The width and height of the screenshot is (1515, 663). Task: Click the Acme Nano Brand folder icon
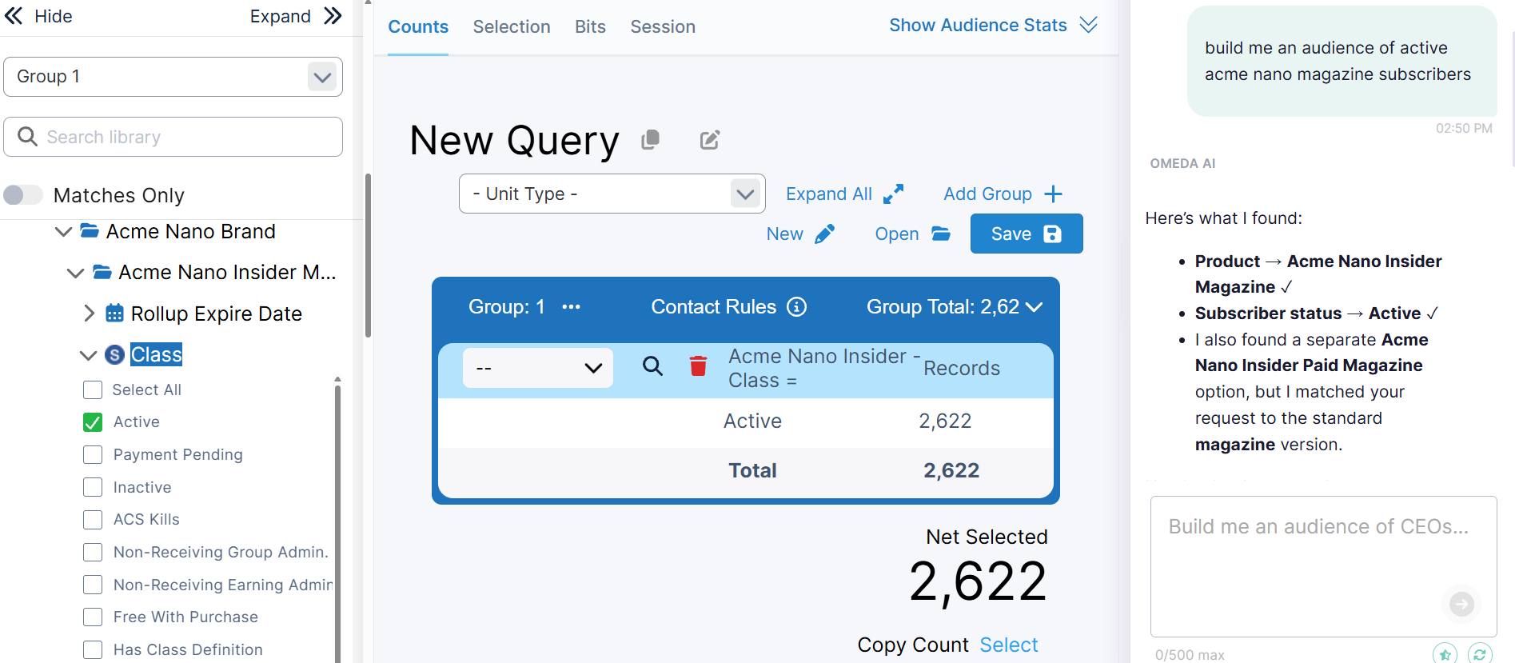coord(90,231)
